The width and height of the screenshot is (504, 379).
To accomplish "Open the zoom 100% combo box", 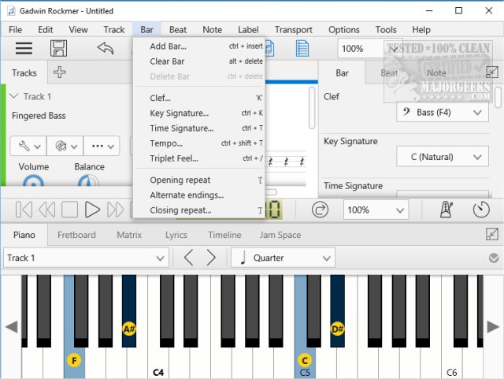I will pyautogui.click(x=369, y=49).
